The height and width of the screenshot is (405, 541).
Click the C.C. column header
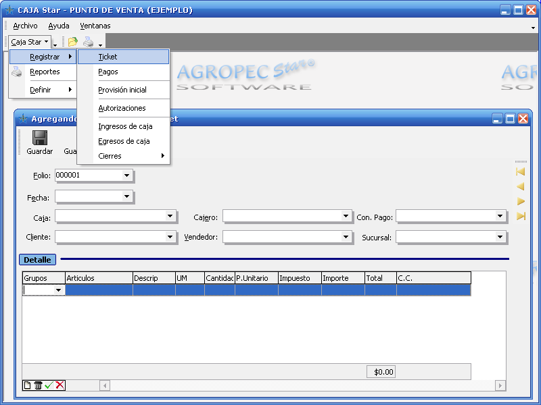click(x=433, y=278)
